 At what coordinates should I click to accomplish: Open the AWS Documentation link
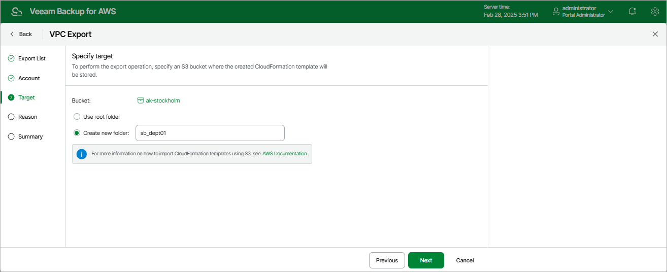(x=285, y=153)
